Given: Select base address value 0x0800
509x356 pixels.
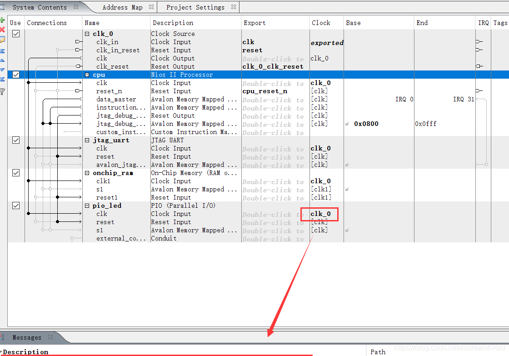Looking at the screenshot, I should (x=366, y=124).
